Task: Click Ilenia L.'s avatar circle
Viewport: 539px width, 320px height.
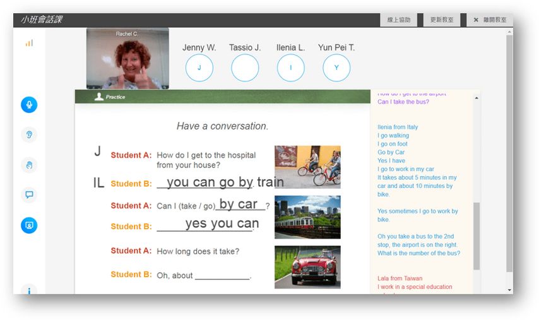Action: click(x=290, y=68)
